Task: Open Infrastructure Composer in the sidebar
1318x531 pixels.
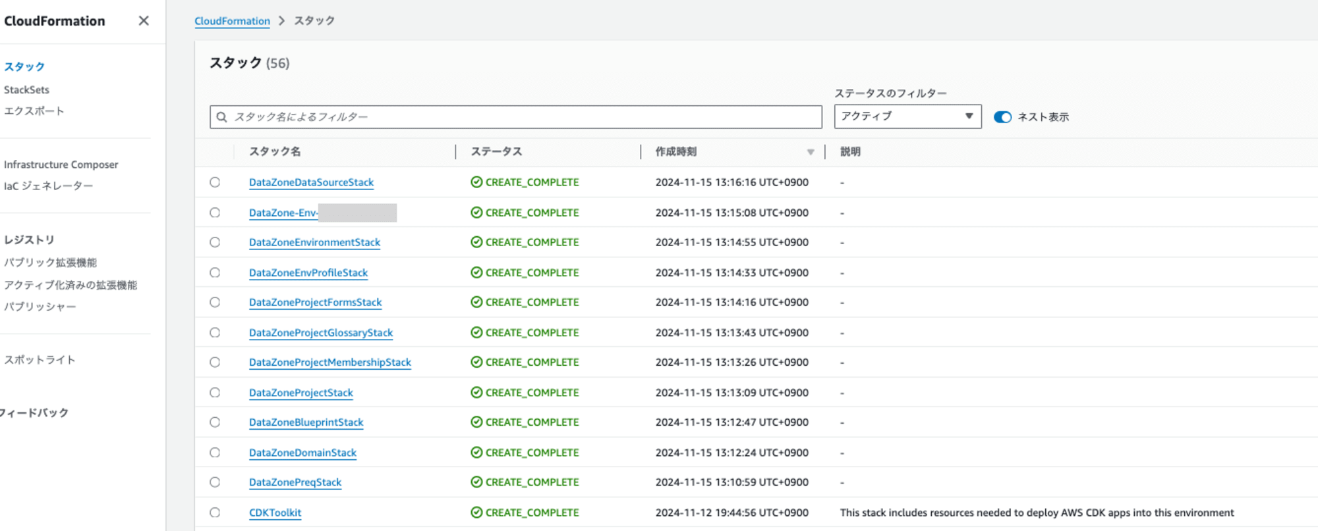Action: coord(61,164)
